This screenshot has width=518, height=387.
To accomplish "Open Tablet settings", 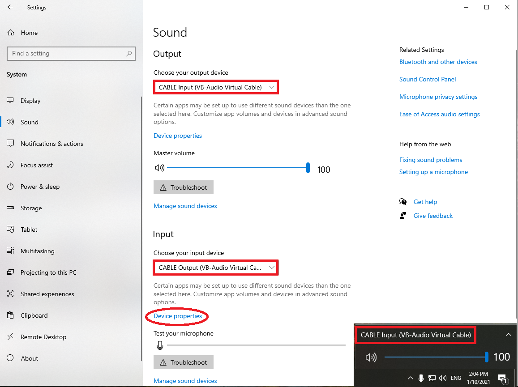I will (29, 230).
